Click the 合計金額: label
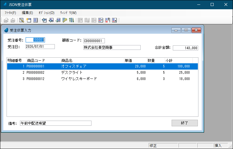This screenshot has height=149, width=233. 163,47
